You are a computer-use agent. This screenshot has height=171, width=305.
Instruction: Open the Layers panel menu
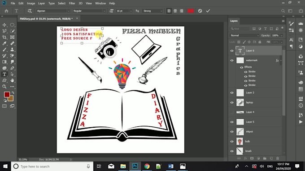click(283, 21)
